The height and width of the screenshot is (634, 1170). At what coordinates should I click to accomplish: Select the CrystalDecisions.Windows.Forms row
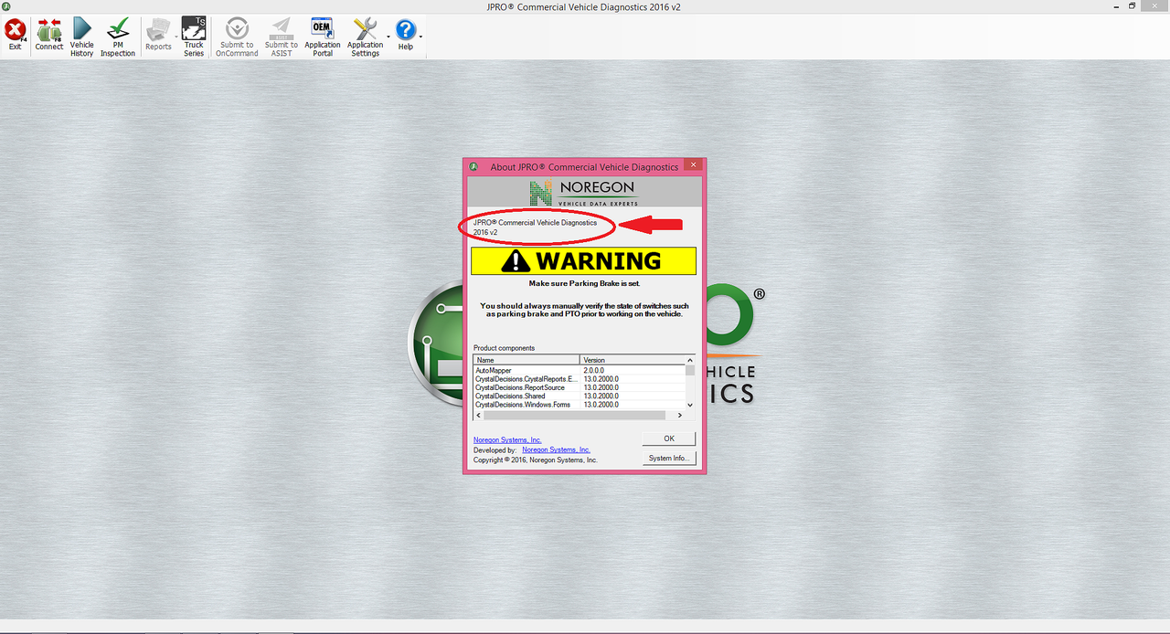click(580, 404)
